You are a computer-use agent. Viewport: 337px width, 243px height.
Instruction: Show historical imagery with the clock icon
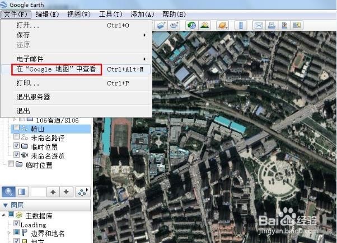click(x=191, y=25)
